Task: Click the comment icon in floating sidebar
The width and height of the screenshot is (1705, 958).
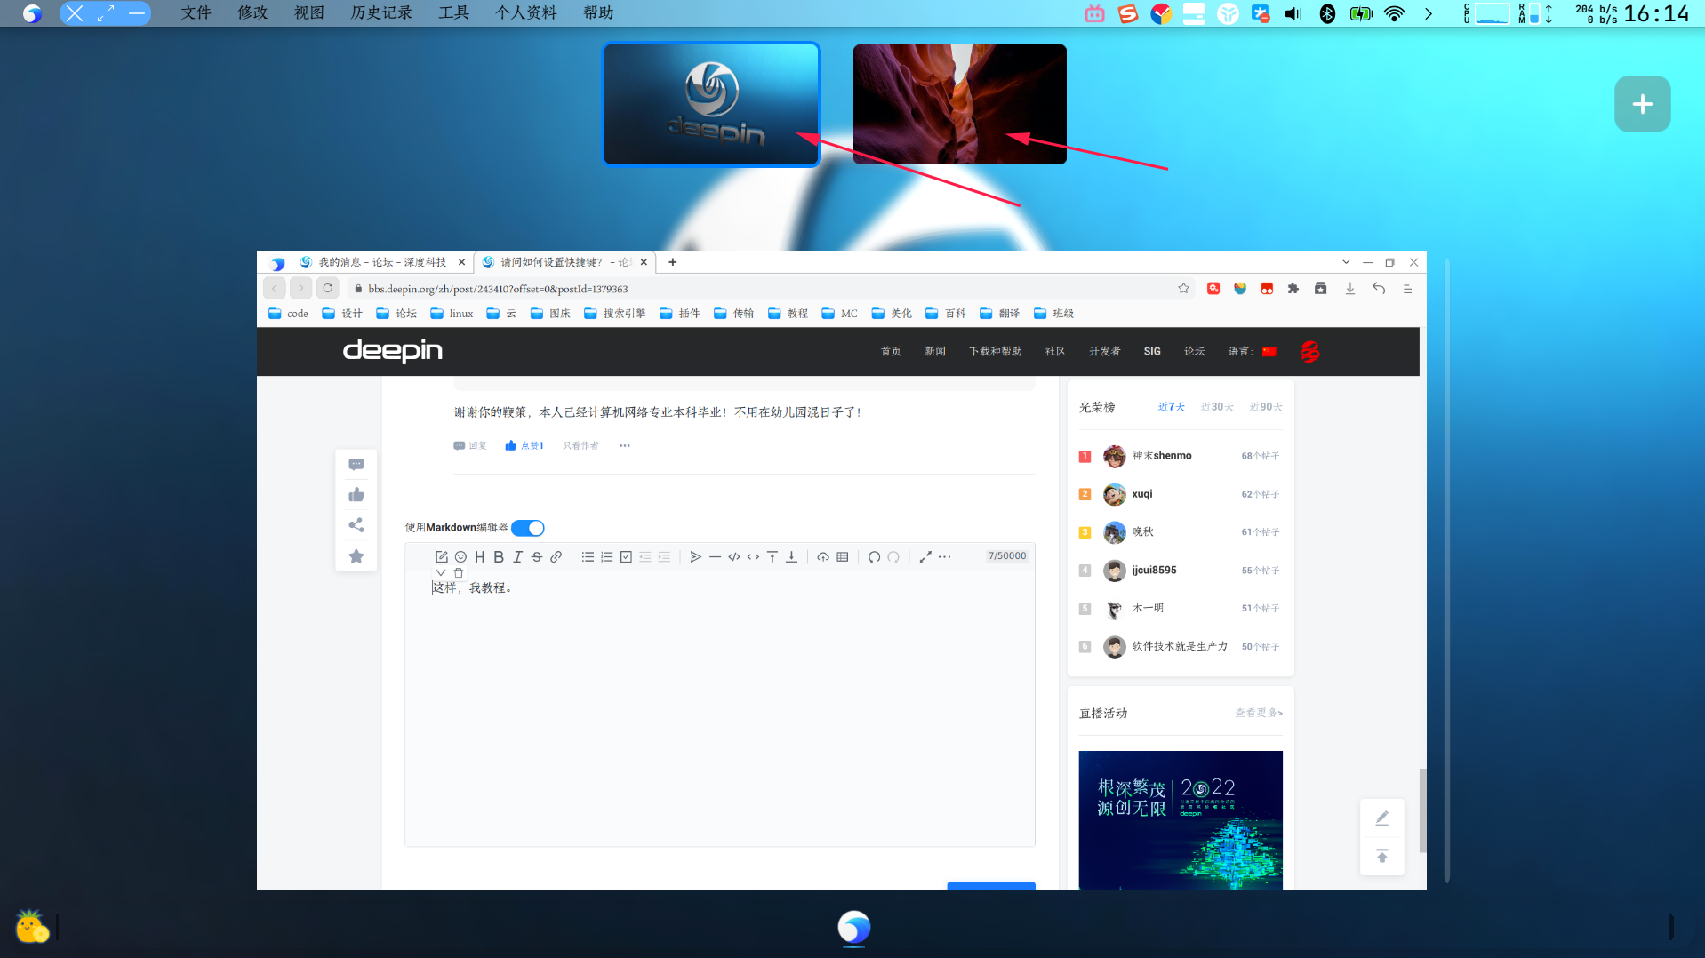Action: point(356,465)
